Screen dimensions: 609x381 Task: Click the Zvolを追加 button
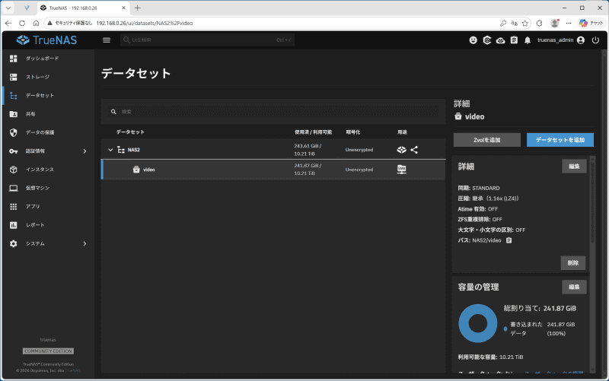[x=487, y=140]
